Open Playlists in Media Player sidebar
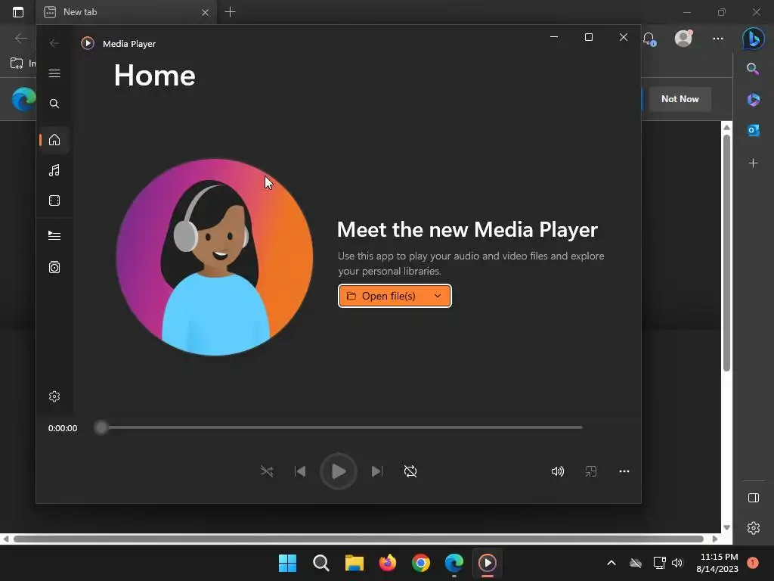The height and width of the screenshot is (581, 774). point(54,267)
